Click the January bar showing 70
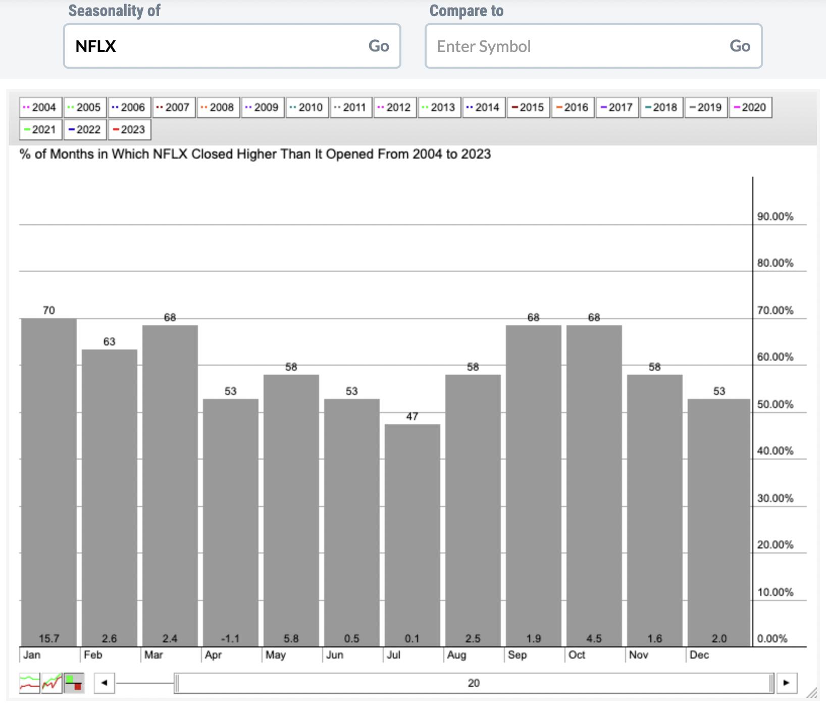826x706 pixels. click(49, 480)
